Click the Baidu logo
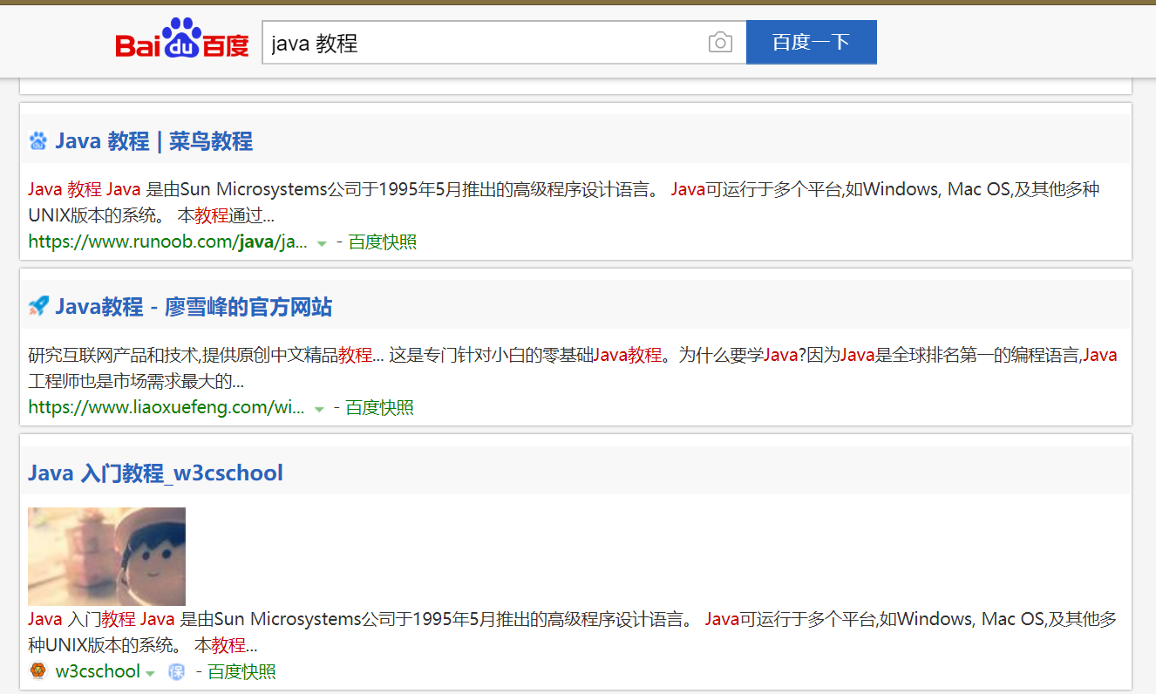The height and width of the screenshot is (694, 1156). (x=181, y=40)
